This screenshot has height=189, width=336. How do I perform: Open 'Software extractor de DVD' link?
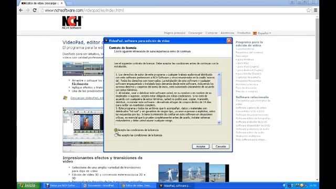pos(253,125)
